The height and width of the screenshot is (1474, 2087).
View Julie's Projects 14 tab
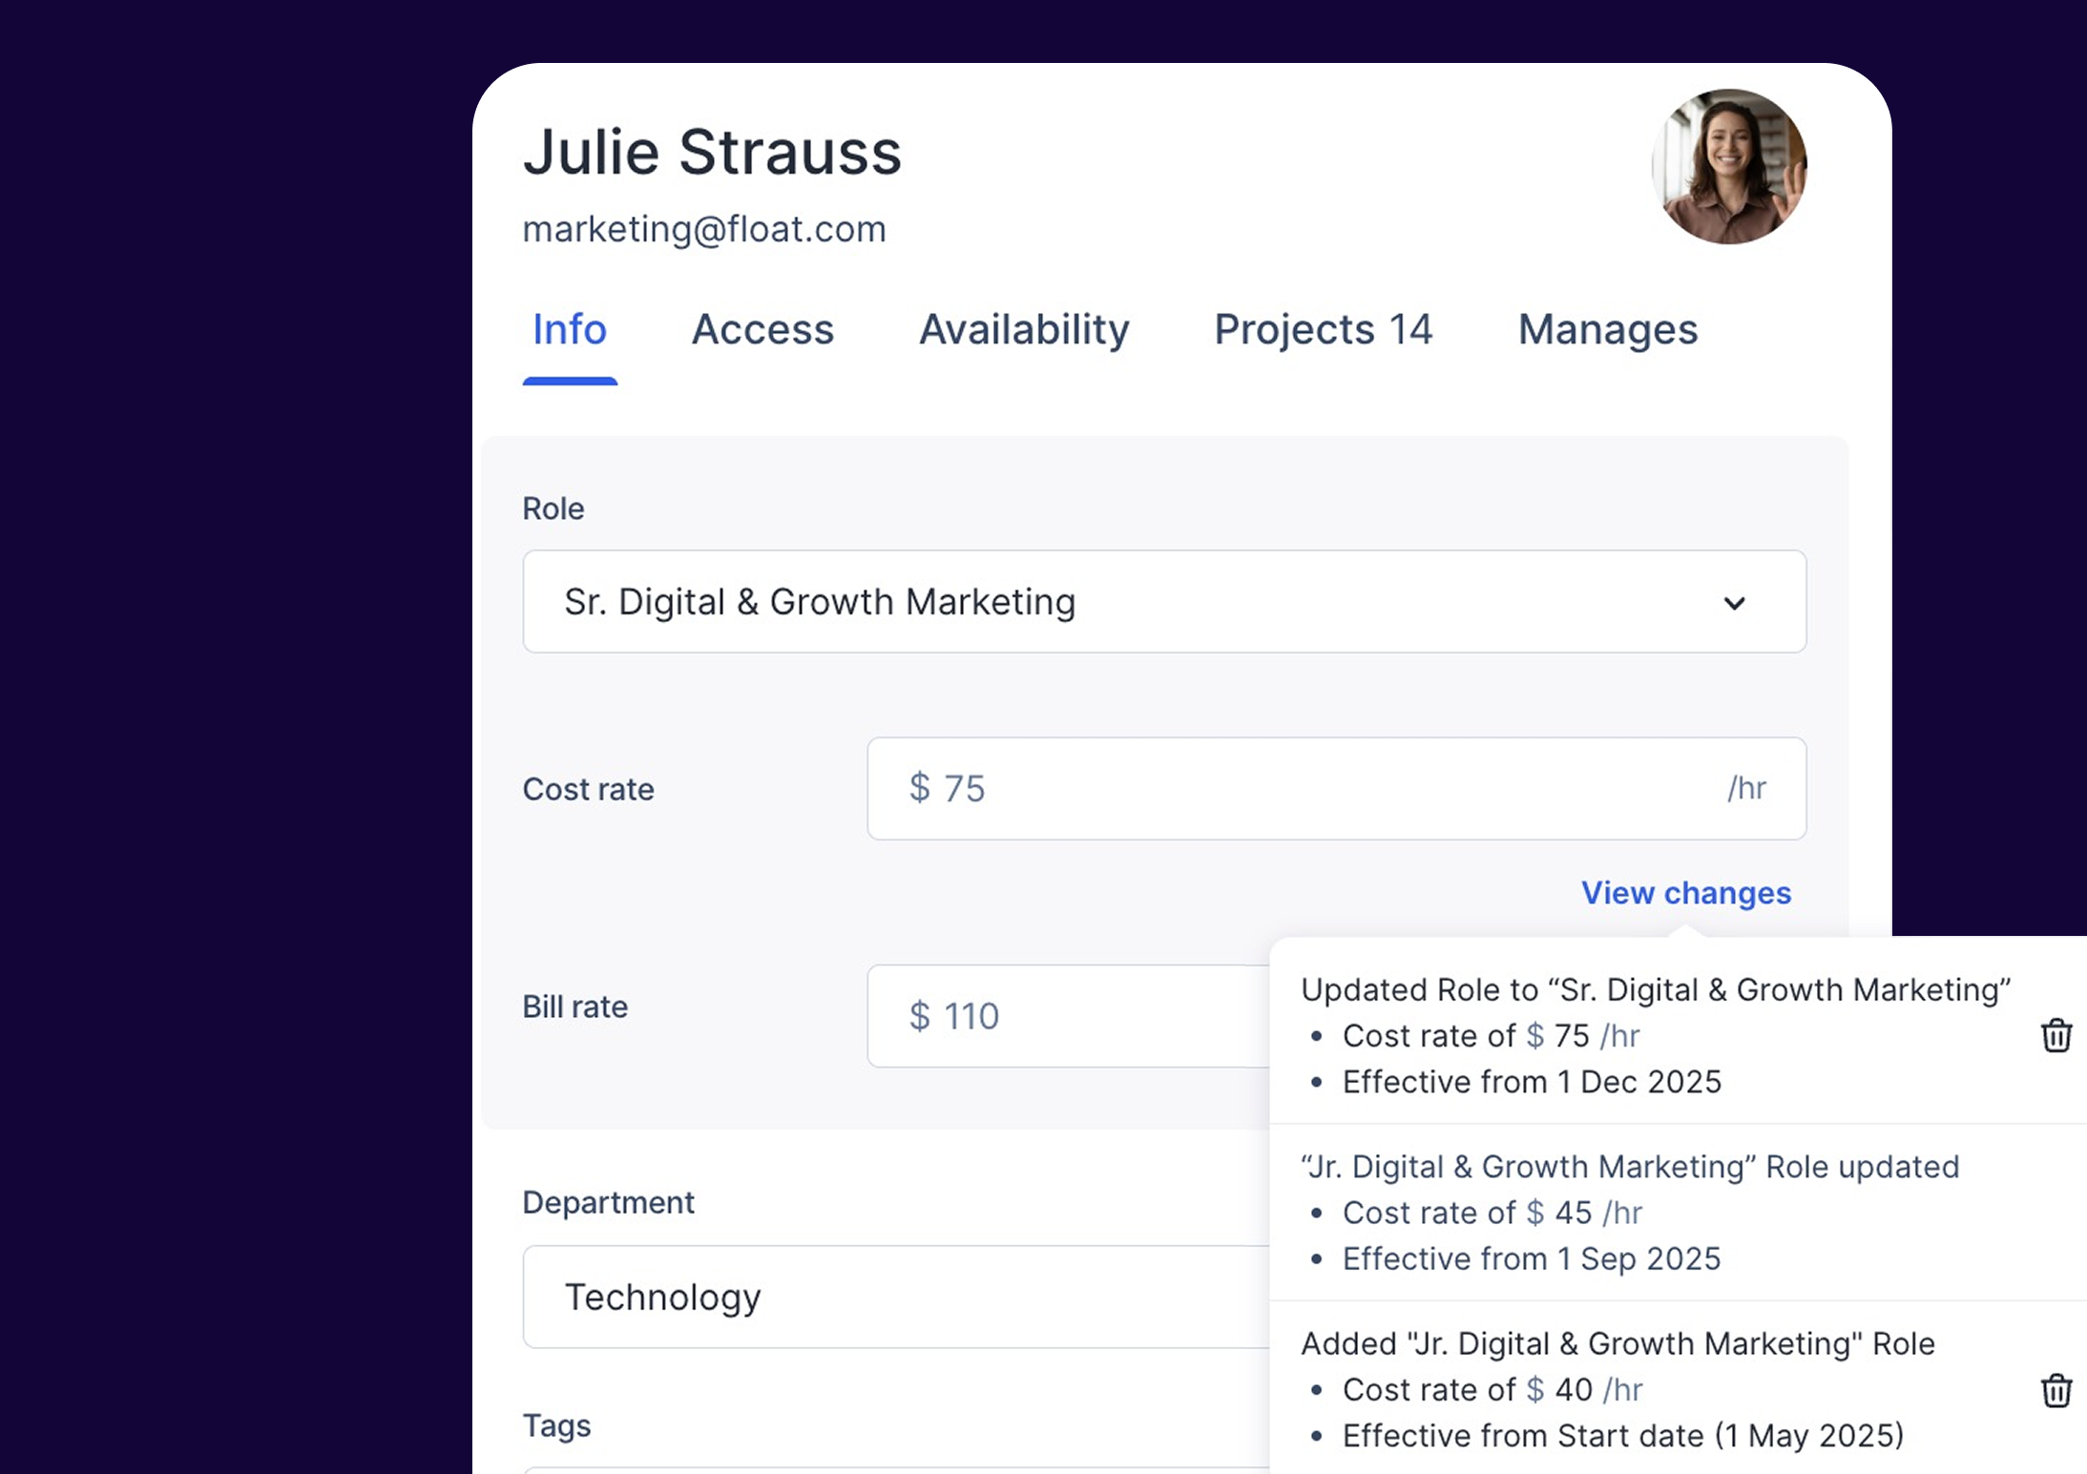tap(1323, 330)
